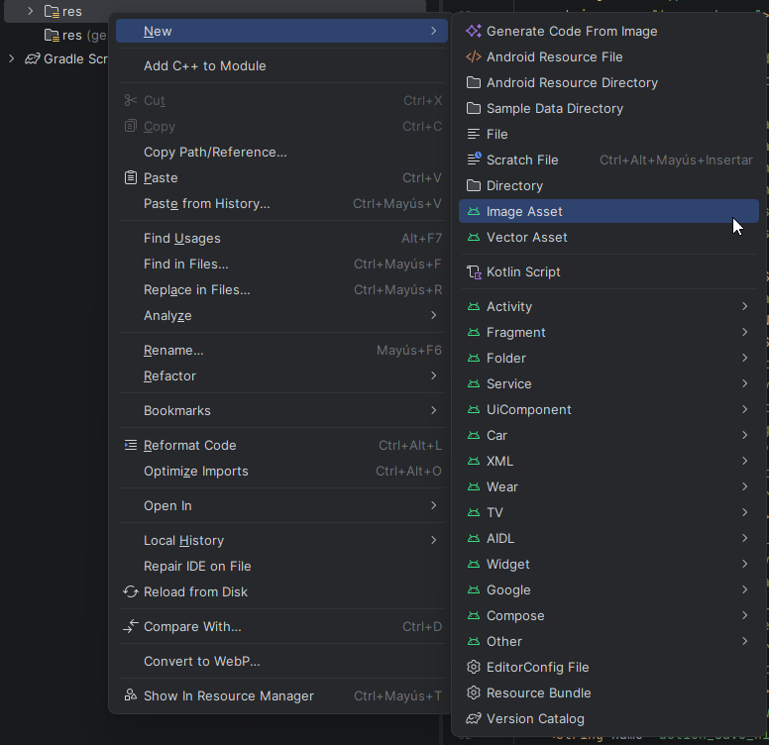Click the res folder icon in project tree
769x745 pixels.
(52, 11)
